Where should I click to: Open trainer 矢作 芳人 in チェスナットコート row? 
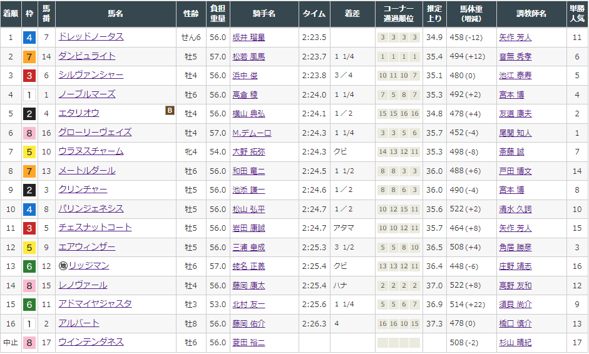515,228
